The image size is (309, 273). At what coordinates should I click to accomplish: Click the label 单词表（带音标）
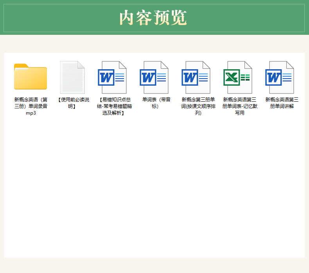pos(156,103)
